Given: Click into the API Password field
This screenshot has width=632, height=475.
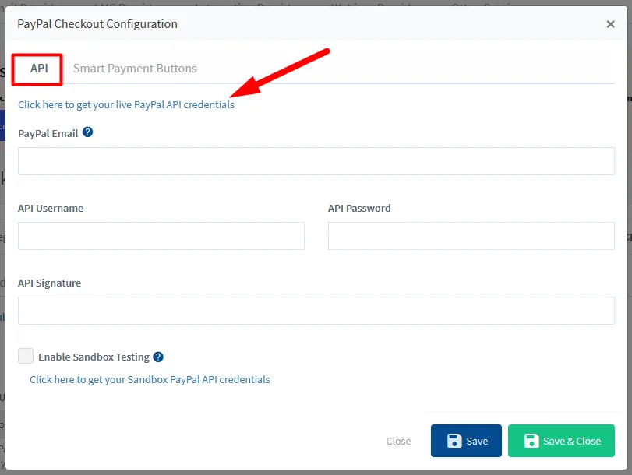Looking at the screenshot, I should 471,236.
